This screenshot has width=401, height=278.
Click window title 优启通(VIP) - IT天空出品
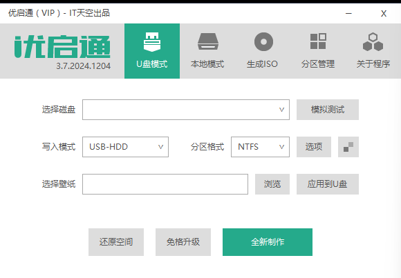tap(59, 13)
